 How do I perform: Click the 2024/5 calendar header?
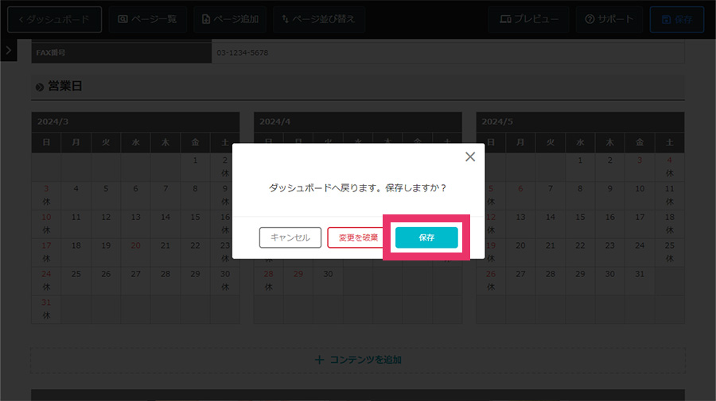(580, 121)
